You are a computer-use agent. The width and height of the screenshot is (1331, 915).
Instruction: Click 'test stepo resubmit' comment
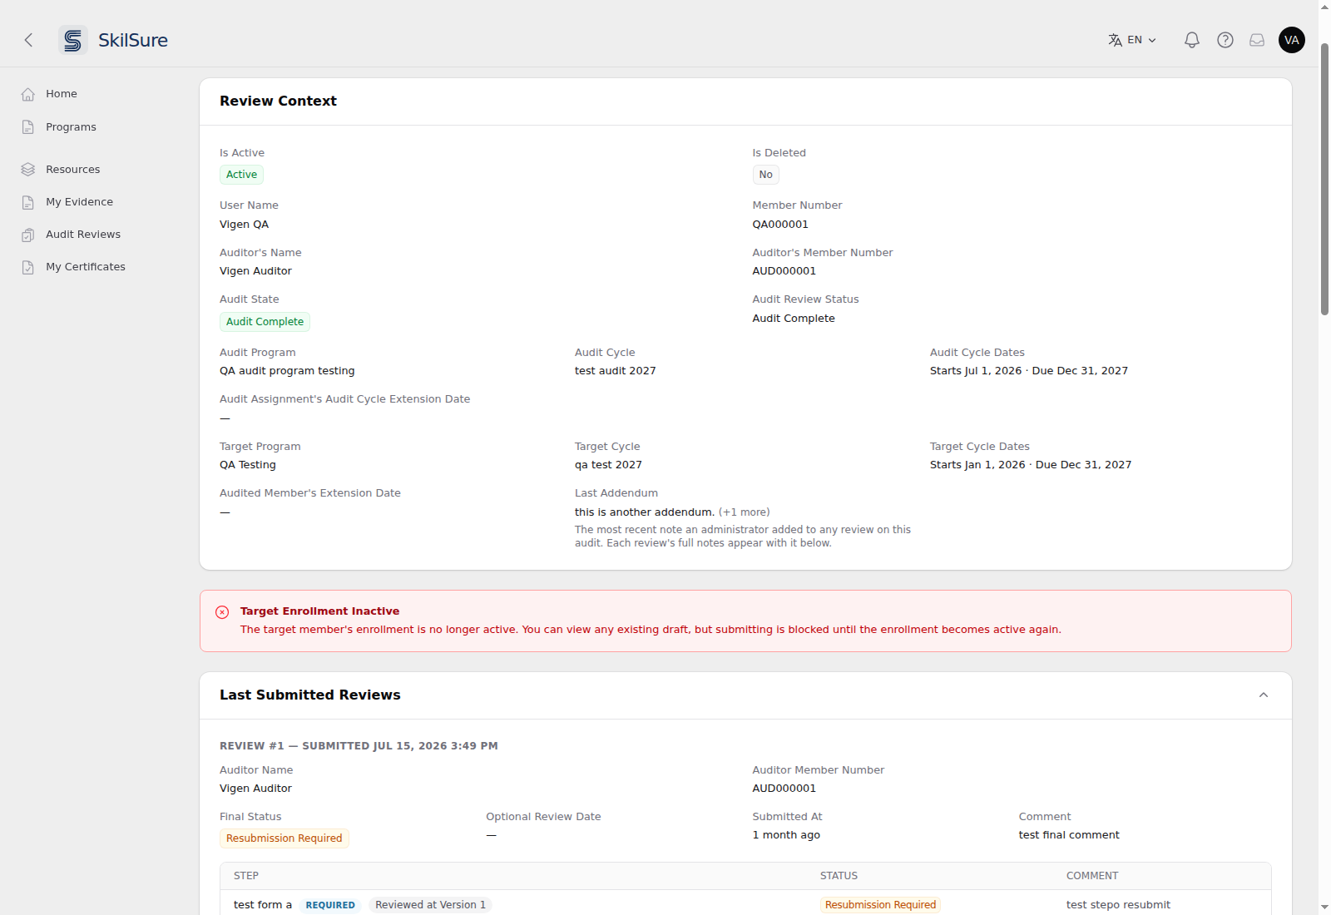pyautogui.click(x=1118, y=905)
